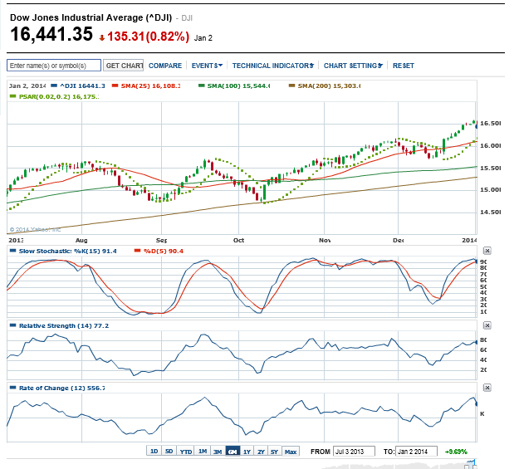Viewport: 519px width, 469px height.
Task: Click the symbol name input field
Action: [x=54, y=66]
